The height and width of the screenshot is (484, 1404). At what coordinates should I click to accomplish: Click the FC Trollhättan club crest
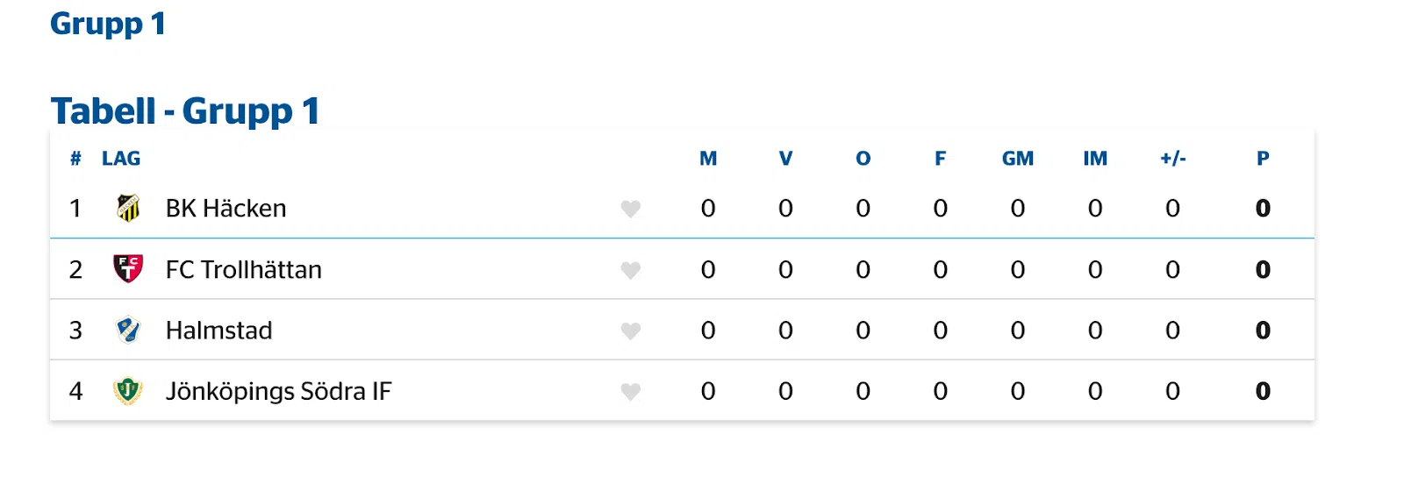[128, 268]
